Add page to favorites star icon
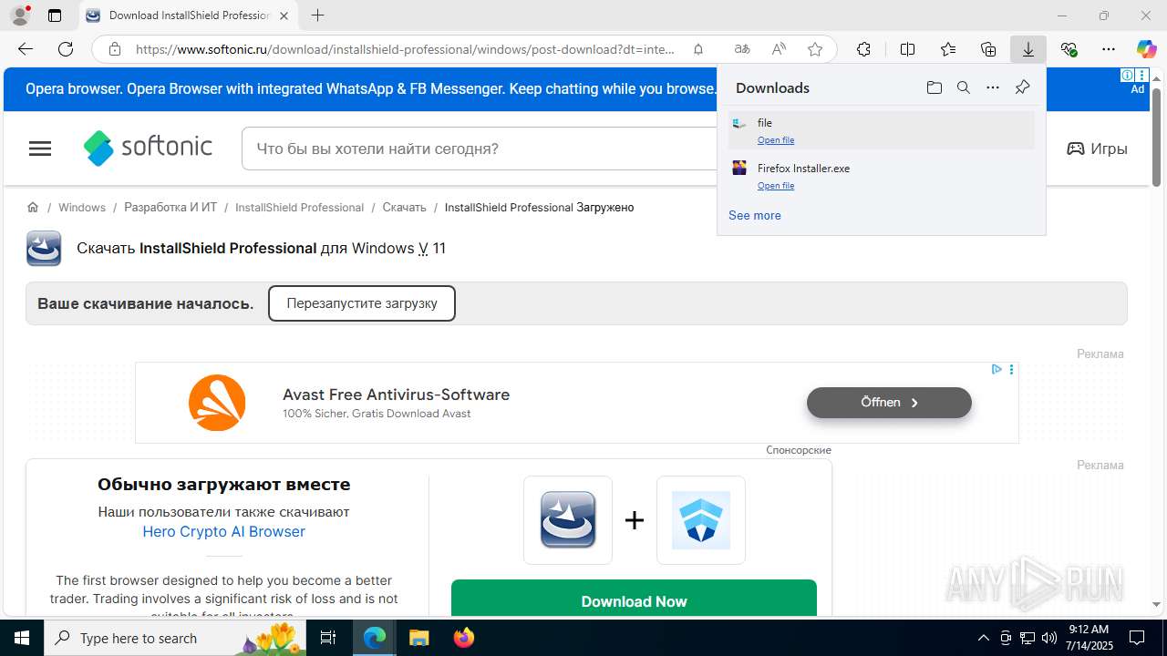 [815, 49]
